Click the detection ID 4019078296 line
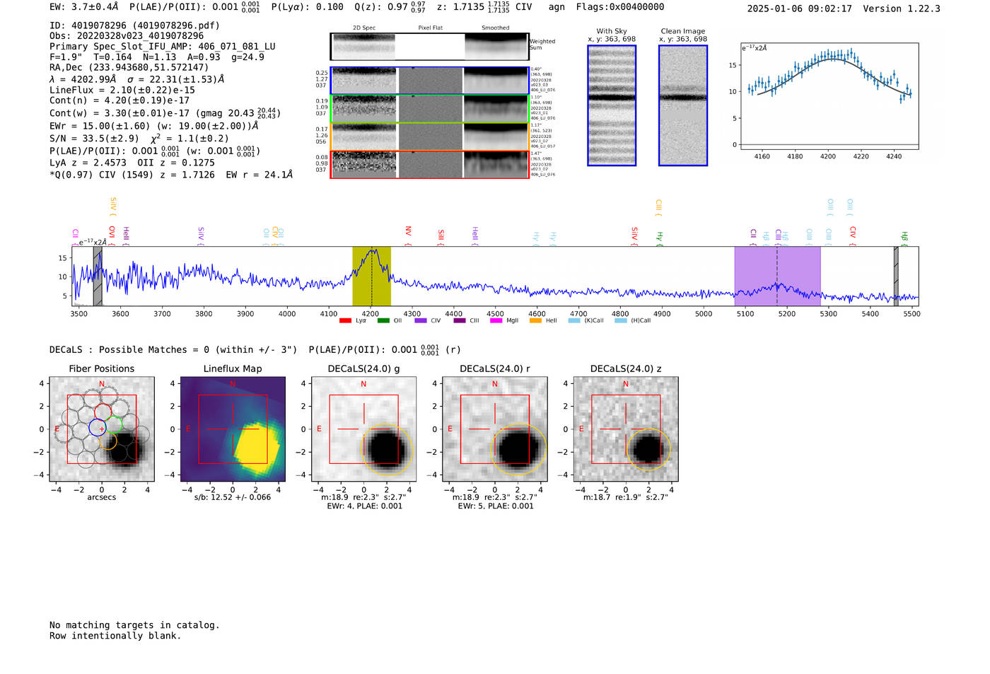The width and height of the screenshot is (990, 674). coord(135,25)
